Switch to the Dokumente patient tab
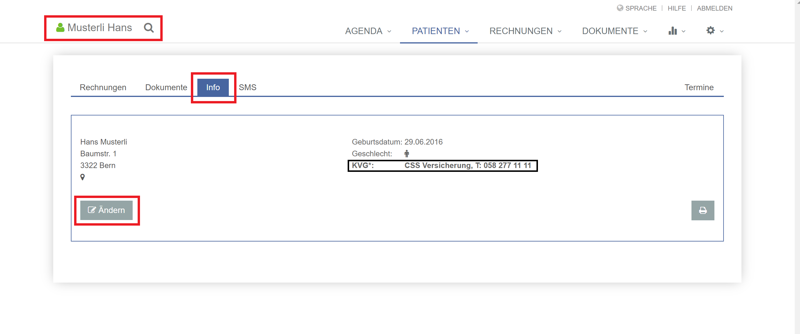The image size is (800, 334). 166,88
